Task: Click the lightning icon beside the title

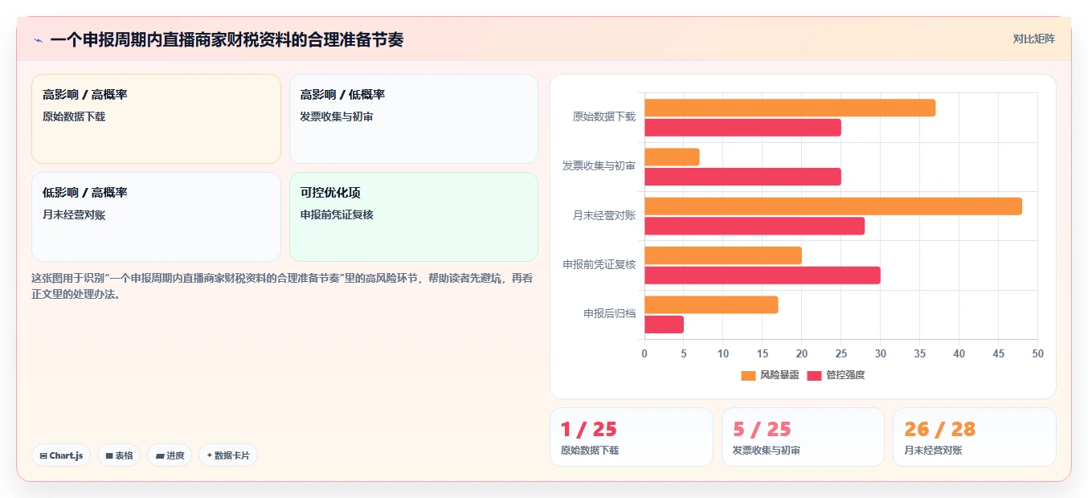Action: click(x=38, y=40)
